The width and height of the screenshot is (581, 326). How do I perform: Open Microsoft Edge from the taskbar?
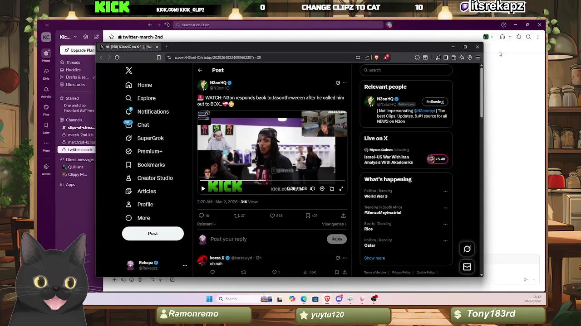[304, 299]
